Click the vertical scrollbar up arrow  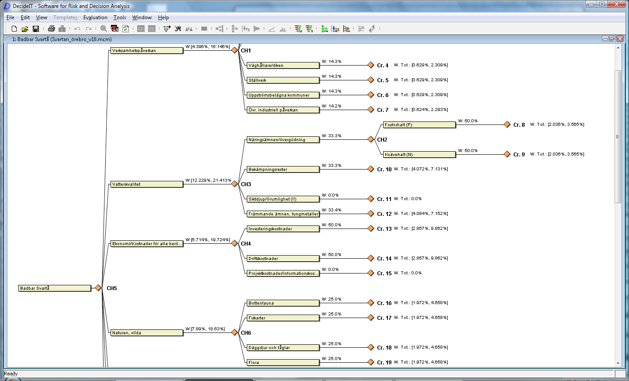click(618, 47)
